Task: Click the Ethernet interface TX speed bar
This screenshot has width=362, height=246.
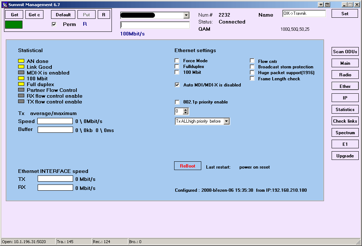Action: coord(55,179)
